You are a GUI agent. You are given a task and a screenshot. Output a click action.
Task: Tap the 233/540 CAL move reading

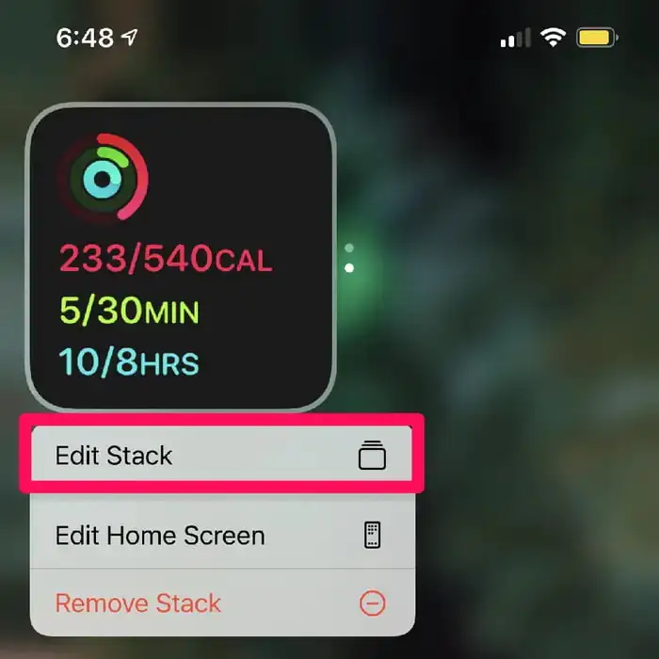[x=166, y=258]
